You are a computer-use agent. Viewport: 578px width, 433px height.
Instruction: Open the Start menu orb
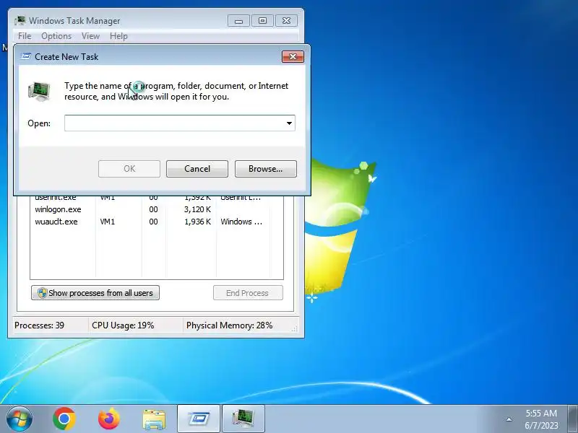pos(19,419)
